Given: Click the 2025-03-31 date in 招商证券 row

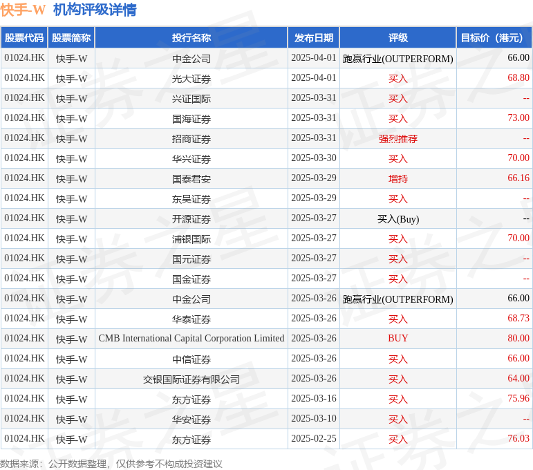Looking at the screenshot, I should tap(314, 138).
